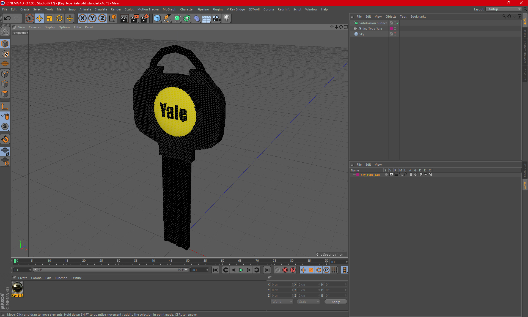Open viewport Cameras menu
Screen dimensions: 528x317
tap(35, 27)
